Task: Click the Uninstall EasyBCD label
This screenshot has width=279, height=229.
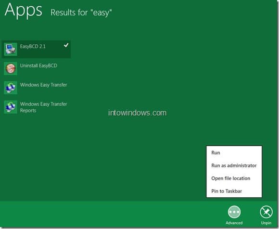Action: pos(38,65)
